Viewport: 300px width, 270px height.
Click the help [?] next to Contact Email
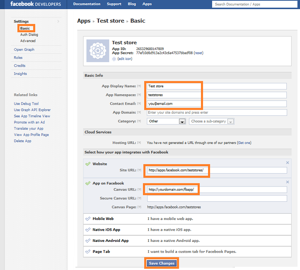139,104
